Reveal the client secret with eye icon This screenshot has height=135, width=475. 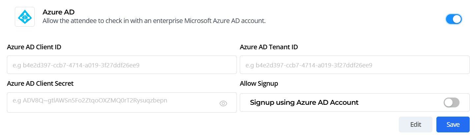click(223, 103)
